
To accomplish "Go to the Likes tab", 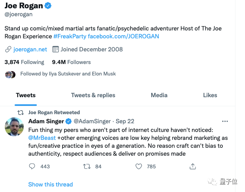I will (x=210, y=95).
